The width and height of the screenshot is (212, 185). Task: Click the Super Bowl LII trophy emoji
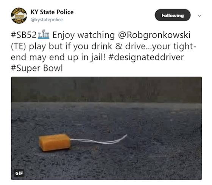(x=44, y=34)
